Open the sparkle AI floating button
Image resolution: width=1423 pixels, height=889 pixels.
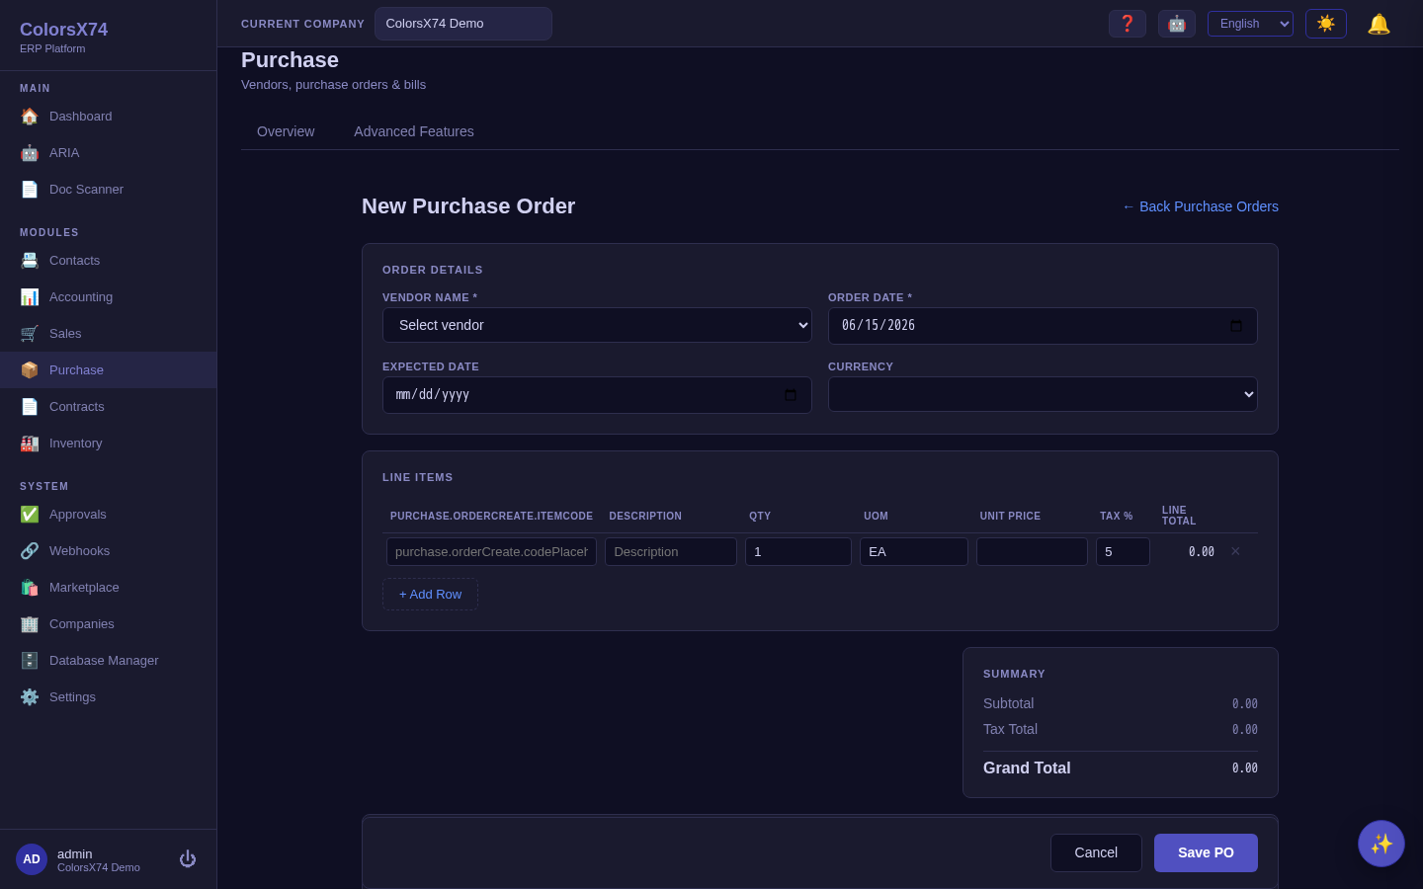point(1381,844)
